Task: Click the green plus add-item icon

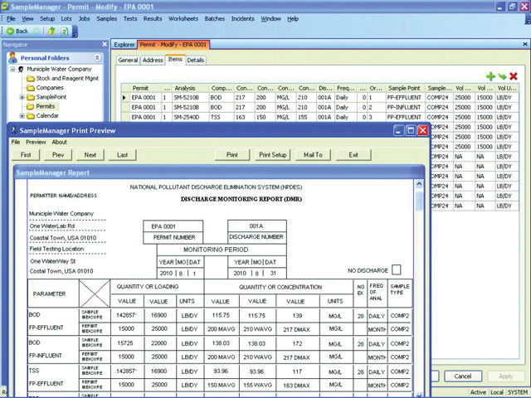Action: tap(490, 76)
